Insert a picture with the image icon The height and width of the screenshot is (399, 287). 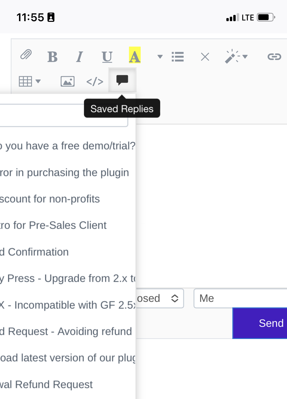pos(68,82)
